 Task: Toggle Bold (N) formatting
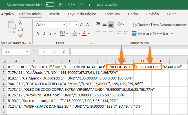38,34
